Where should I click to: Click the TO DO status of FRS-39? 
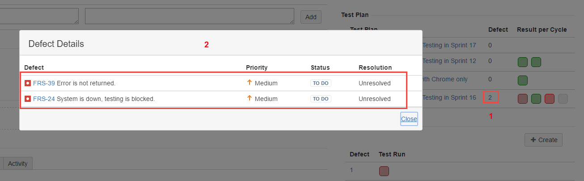point(321,83)
